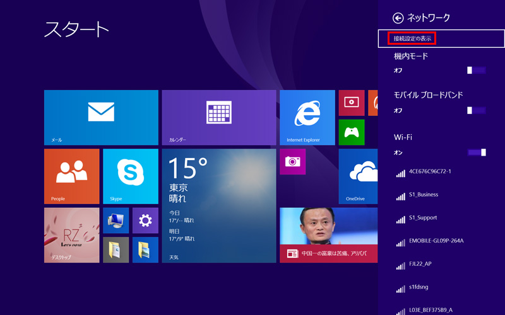Launch the Skype tile
This screenshot has height=315, width=505.
pos(131,176)
